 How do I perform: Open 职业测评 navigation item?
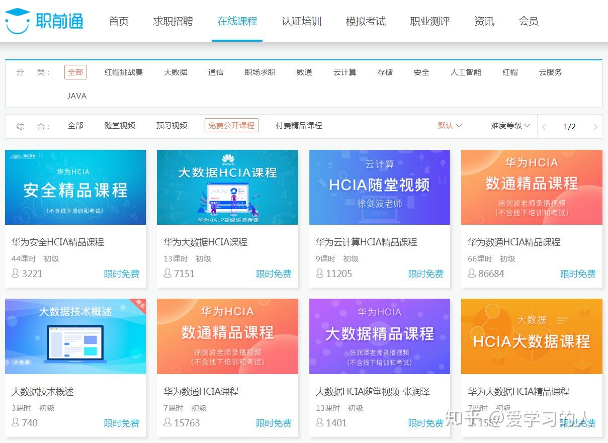click(x=430, y=21)
